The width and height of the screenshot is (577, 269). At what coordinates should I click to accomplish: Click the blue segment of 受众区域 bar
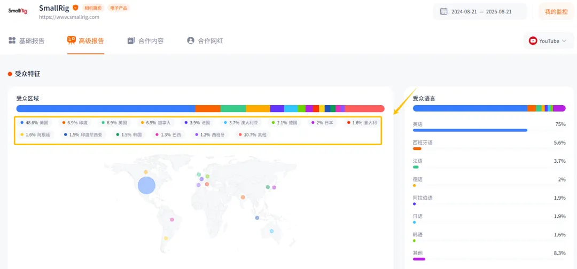pos(105,108)
